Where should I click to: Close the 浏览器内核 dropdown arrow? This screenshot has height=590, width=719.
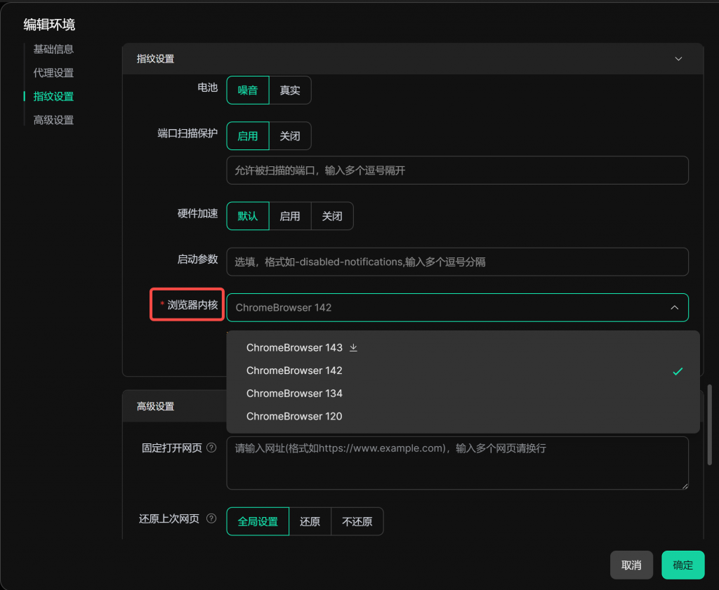[x=674, y=307]
